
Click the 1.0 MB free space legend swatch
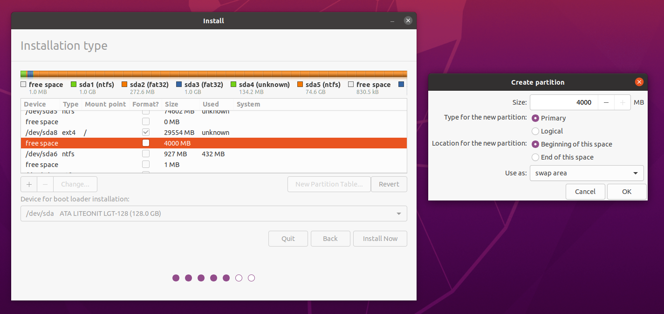point(23,85)
